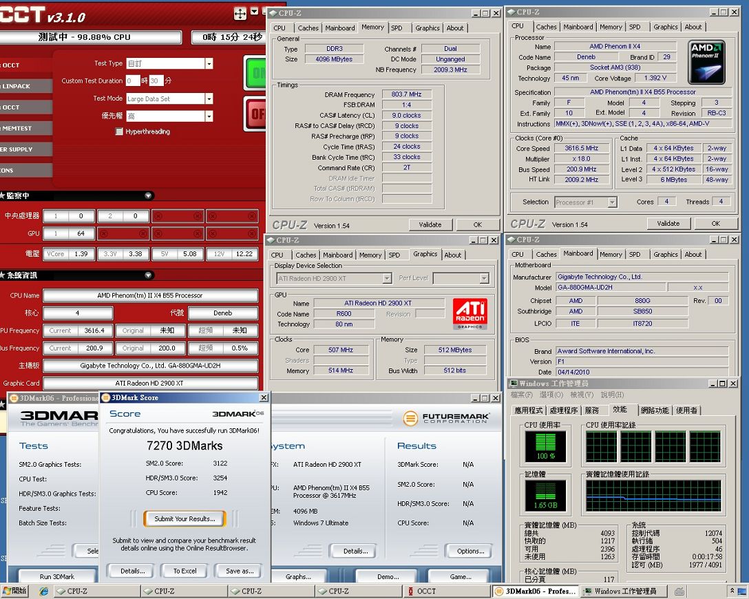Open the Test Mode dropdown showing Large Data Set
The height and width of the screenshot is (599, 749).
click(x=209, y=98)
